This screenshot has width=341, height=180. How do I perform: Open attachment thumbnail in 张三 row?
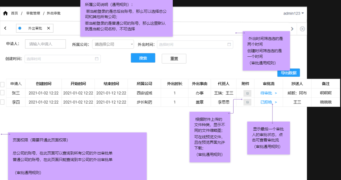247,93
